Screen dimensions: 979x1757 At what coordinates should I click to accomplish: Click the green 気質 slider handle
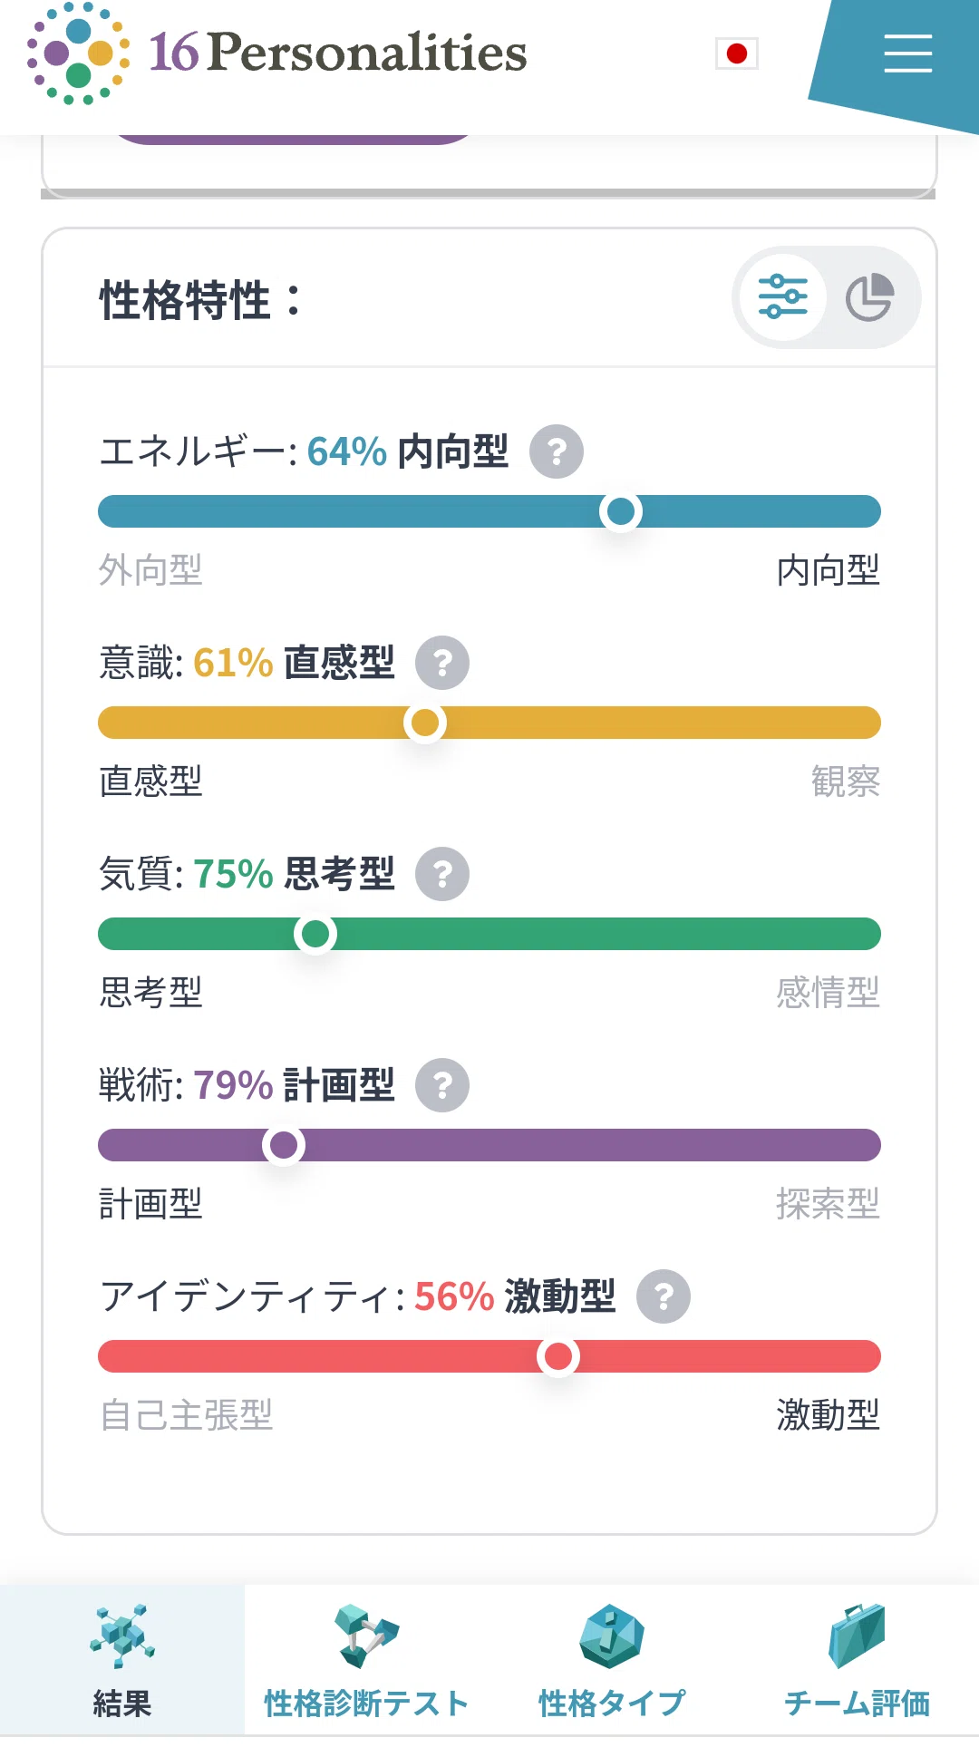(x=315, y=934)
